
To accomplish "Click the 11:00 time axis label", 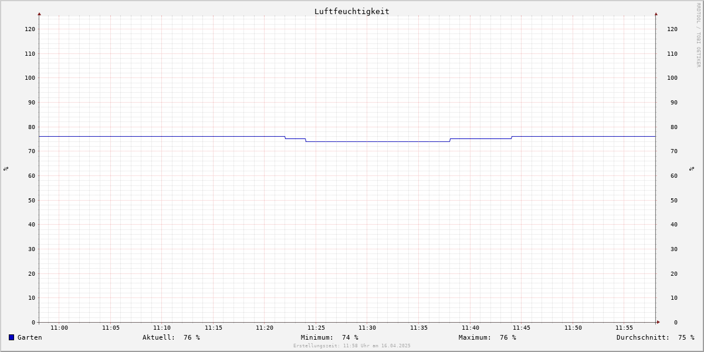I will point(59,328).
